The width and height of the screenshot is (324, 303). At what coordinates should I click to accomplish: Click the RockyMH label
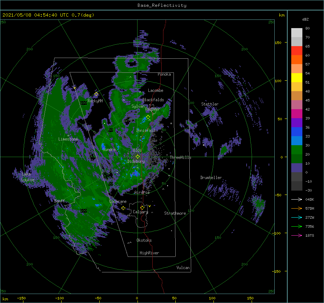coord(95,101)
